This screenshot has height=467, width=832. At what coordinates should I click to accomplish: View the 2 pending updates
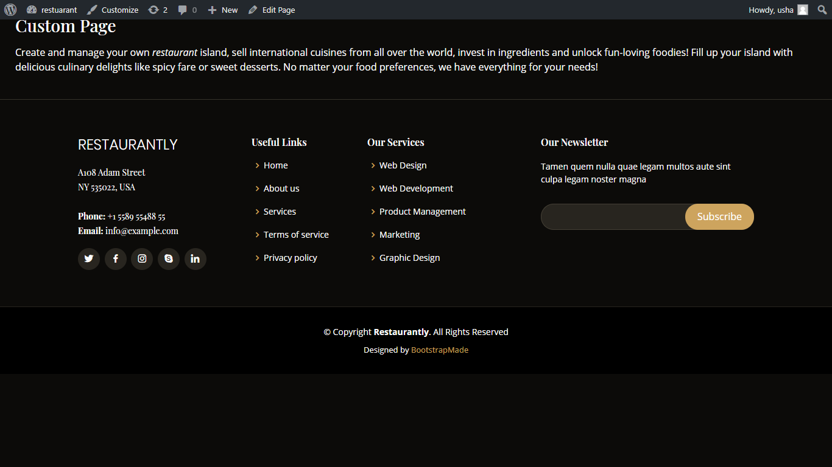[158, 10]
